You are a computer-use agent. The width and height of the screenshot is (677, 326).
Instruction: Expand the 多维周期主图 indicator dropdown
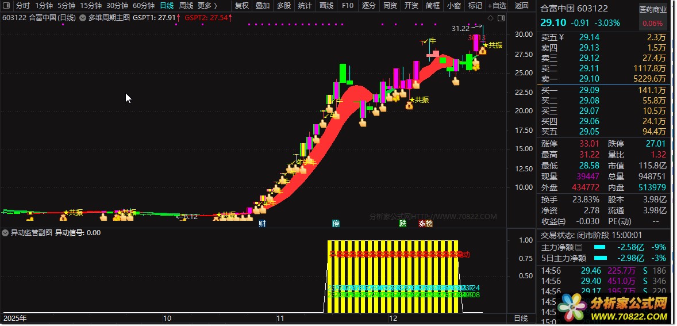coord(82,18)
